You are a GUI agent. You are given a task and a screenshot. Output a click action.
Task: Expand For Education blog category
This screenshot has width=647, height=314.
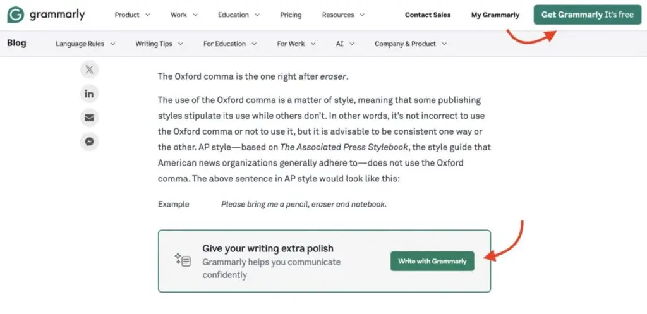pyautogui.click(x=230, y=44)
